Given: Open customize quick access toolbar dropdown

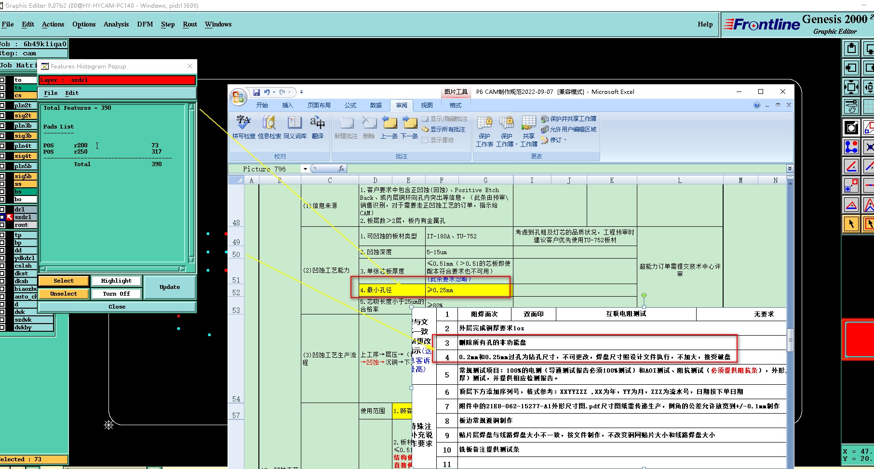Looking at the screenshot, I should click(301, 92).
